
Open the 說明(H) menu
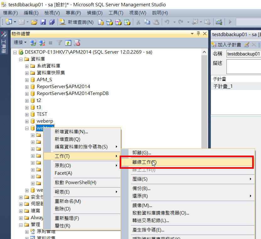tap(160, 13)
